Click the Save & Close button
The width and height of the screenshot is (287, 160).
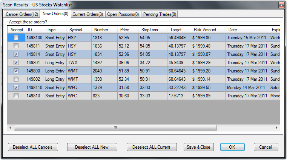[x=199, y=147]
